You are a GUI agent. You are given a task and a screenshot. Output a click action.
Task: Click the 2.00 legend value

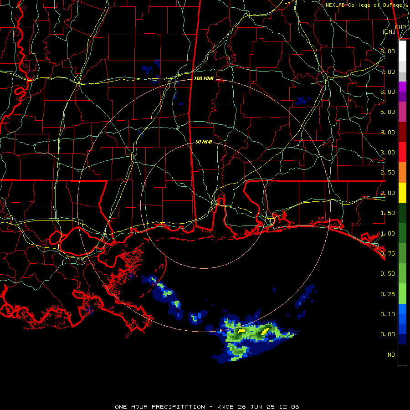pyautogui.click(x=388, y=193)
